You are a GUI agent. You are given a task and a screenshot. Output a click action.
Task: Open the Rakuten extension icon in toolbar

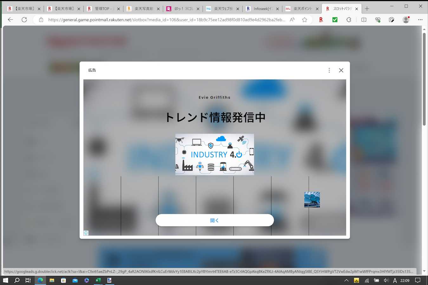tap(321, 20)
